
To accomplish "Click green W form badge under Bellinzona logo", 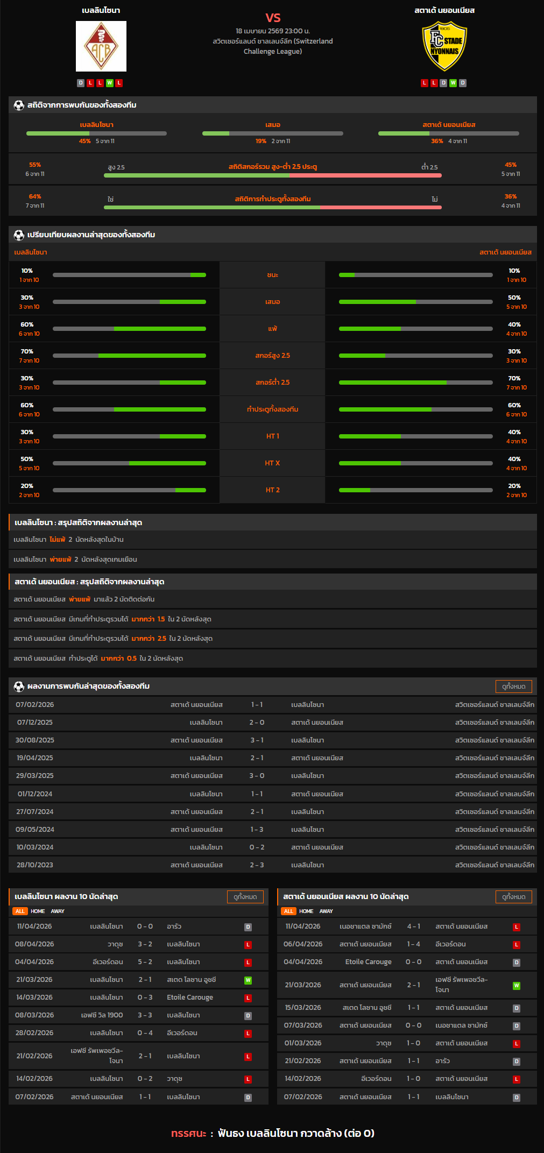I will point(110,83).
